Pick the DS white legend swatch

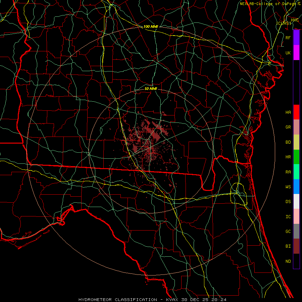pos(296,201)
